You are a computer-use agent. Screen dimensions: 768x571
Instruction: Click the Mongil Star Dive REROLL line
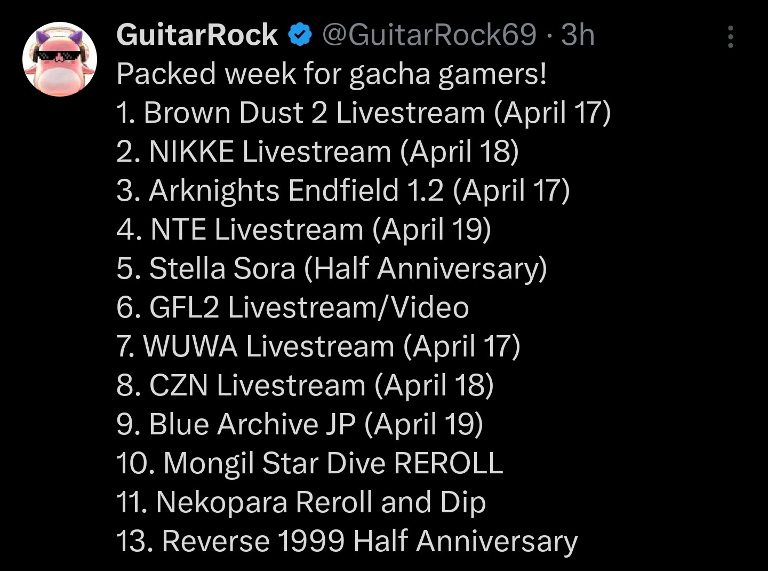click(309, 463)
